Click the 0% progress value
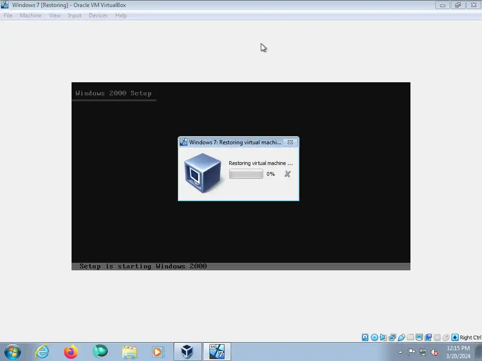 coord(271,174)
